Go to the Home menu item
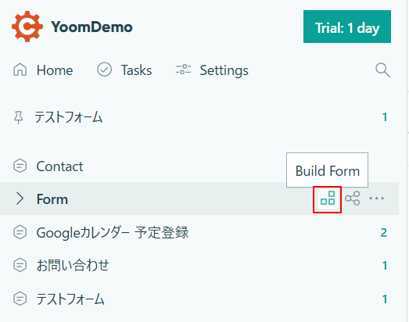Screen dimensions: 409x322 pos(43,70)
